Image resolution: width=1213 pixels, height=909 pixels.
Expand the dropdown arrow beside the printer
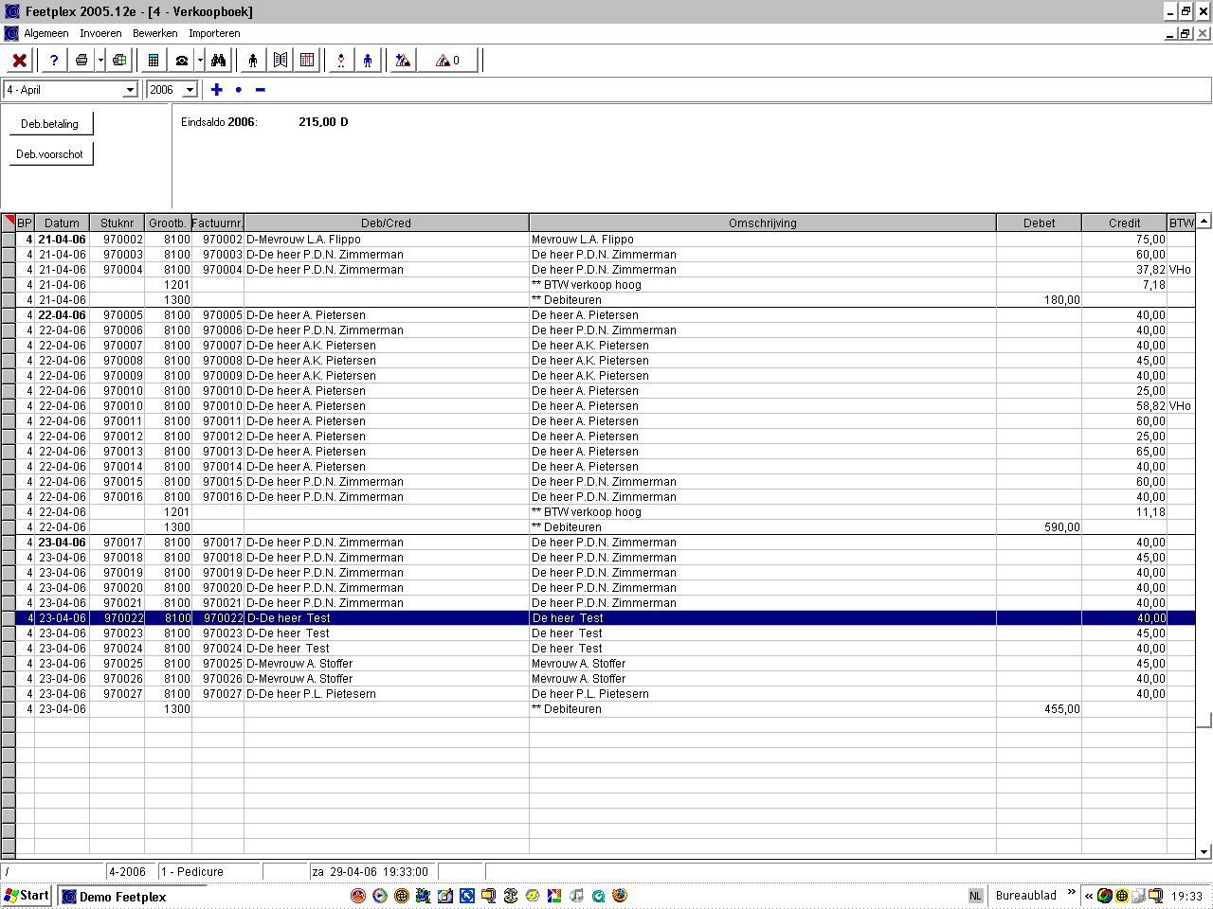coord(100,61)
